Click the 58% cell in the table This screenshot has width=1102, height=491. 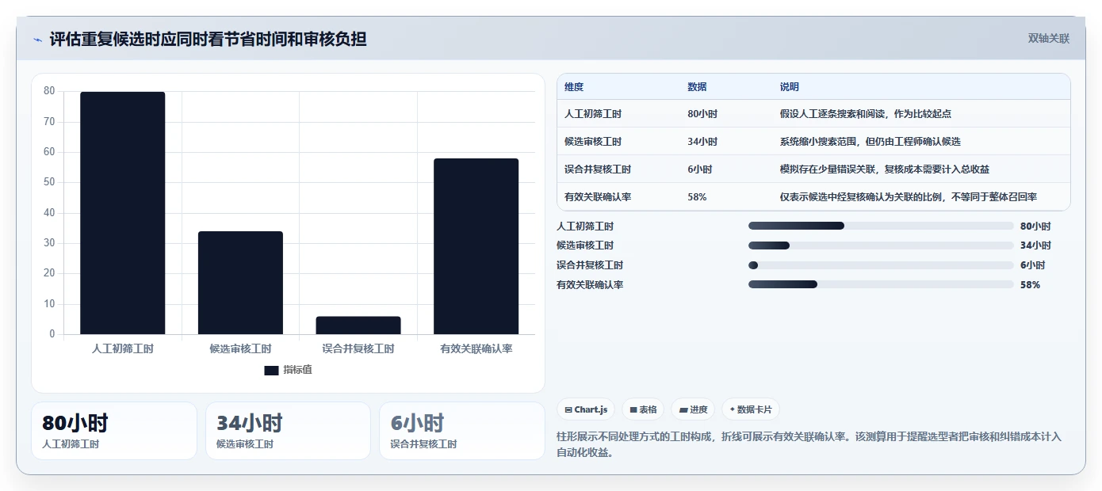pyautogui.click(x=697, y=197)
